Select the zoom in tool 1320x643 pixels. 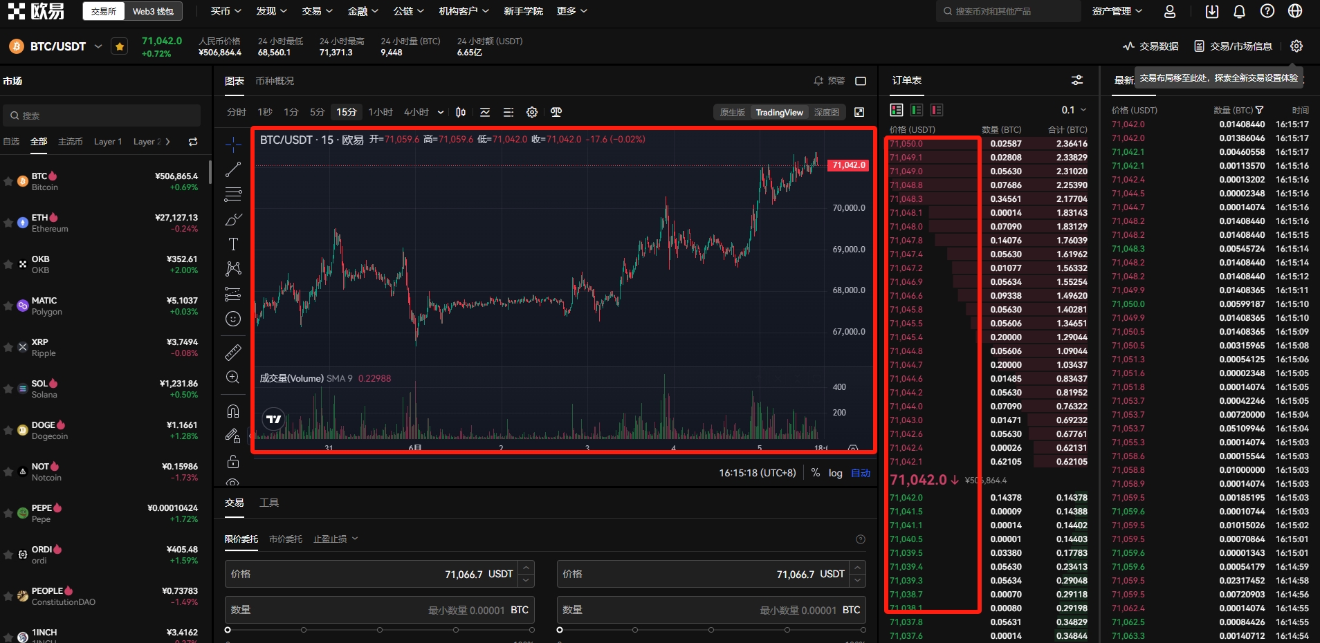coord(233,378)
